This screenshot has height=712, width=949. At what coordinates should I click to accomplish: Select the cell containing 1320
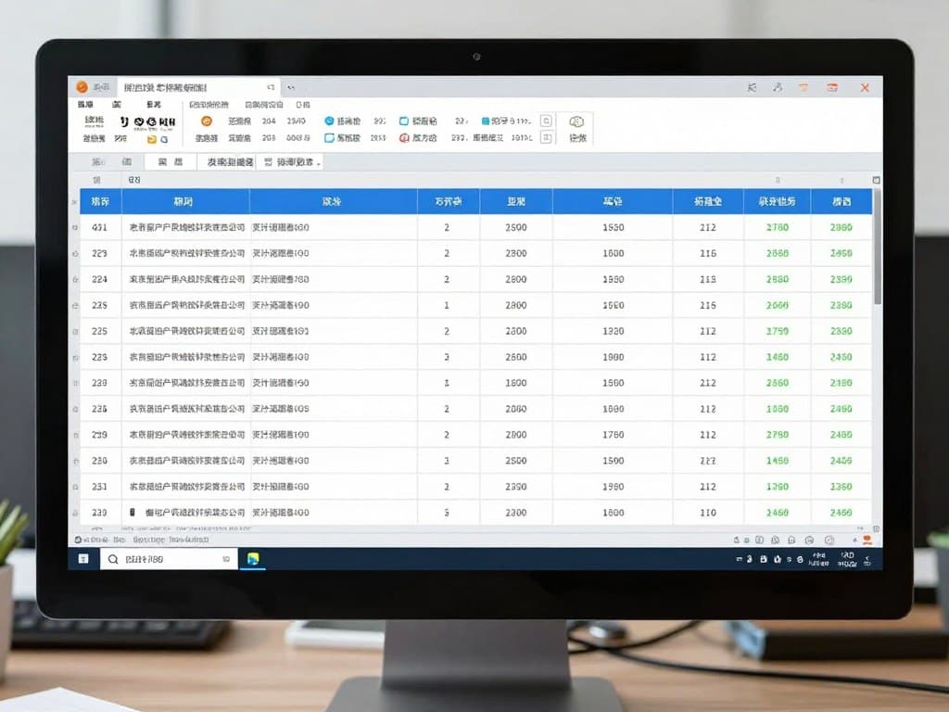pyautogui.click(x=613, y=331)
